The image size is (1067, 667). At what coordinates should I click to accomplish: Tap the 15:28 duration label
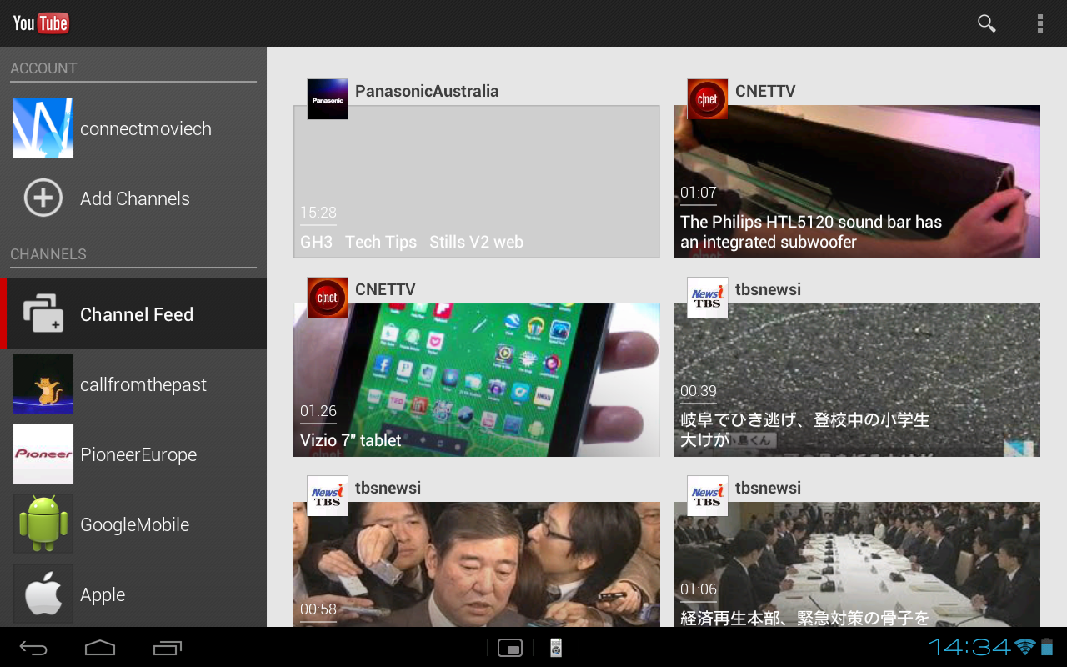pos(318,213)
